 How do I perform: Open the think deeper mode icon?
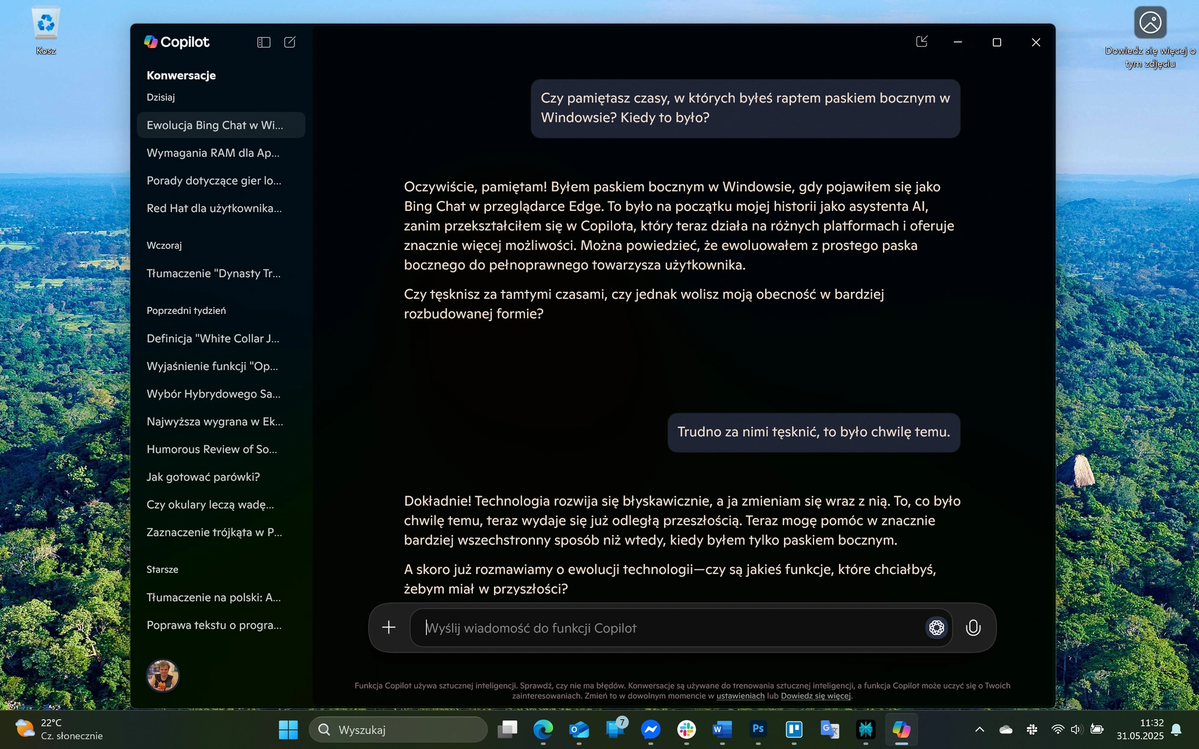(x=936, y=627)
